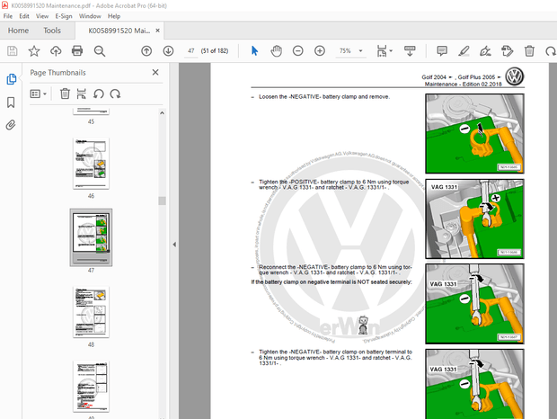Image resolution: width=557 pixels, height=419 pixels.
Task: Delete page with toolbar trash icon
Action: click(x=529, y=51)
